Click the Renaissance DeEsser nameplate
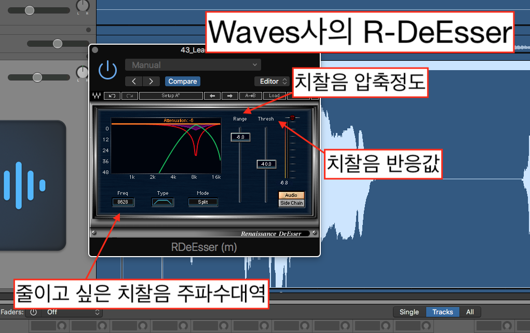Viewport: 530px width, 333px height. [x=271, y=233]
